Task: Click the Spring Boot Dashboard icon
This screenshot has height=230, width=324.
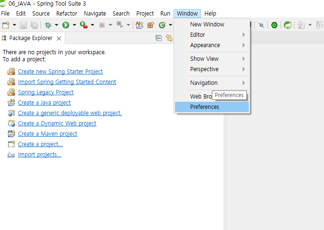Action: pyautogui.click(x=274, y=25)
